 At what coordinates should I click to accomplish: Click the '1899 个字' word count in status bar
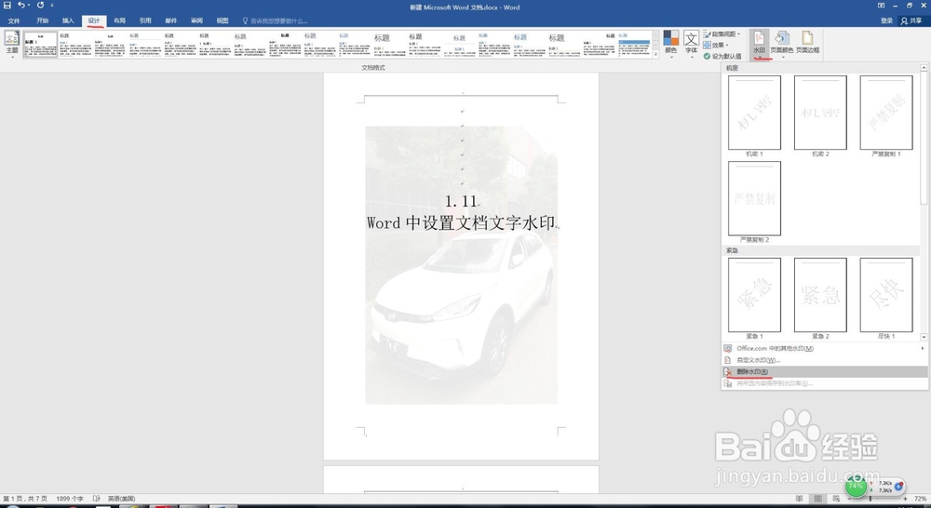pos(70,499)
